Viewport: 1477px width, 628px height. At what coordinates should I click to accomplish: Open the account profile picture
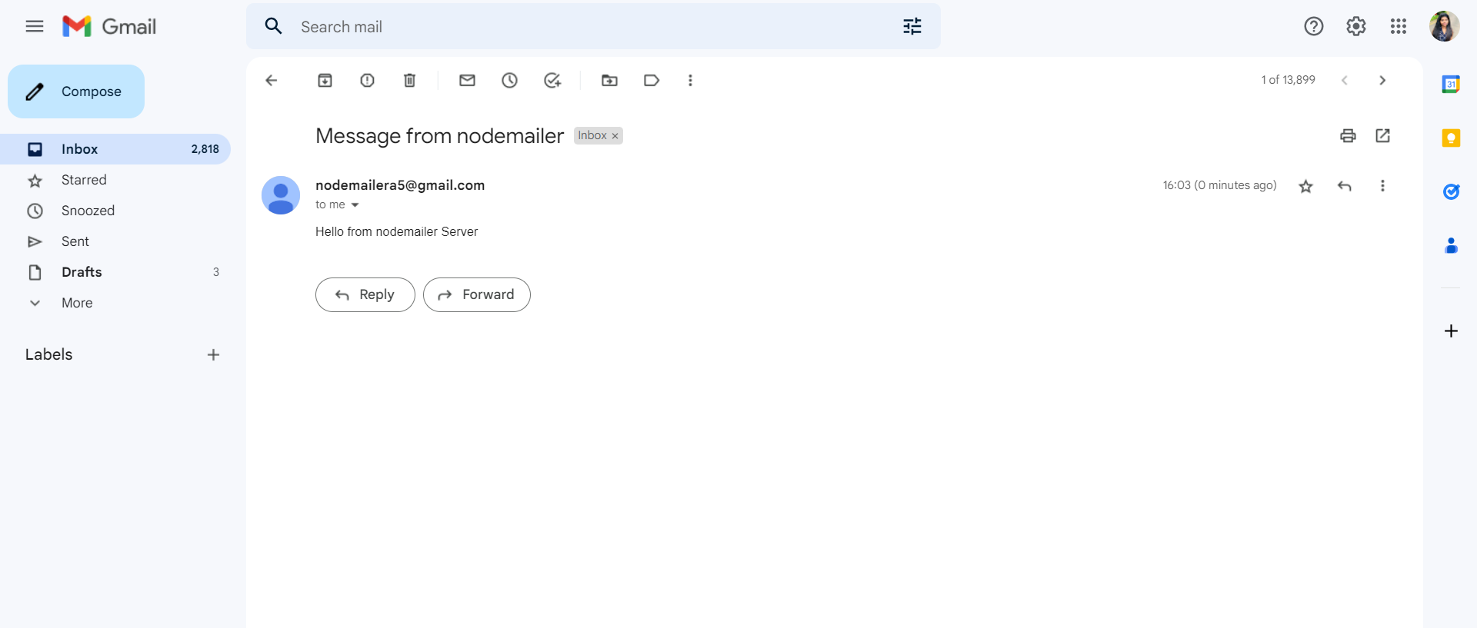pyautogui.click(x=1445, y=26)
